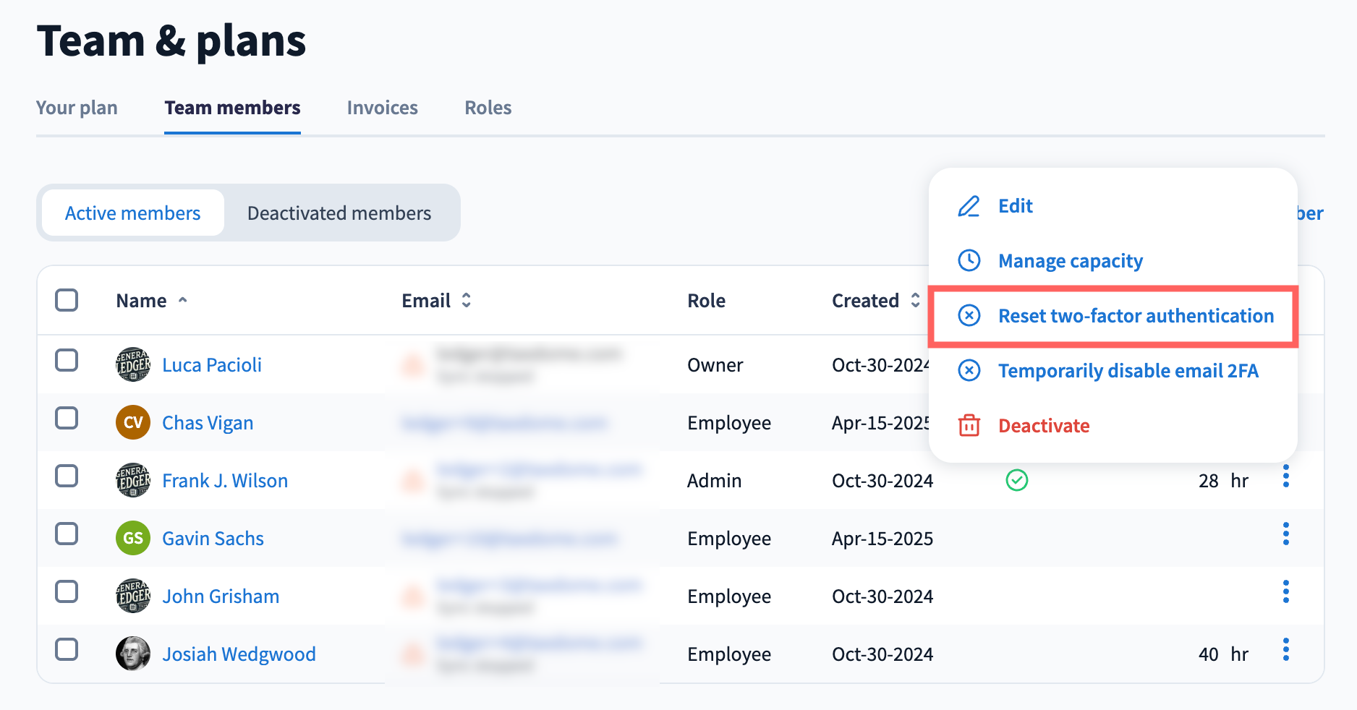The height and width of the screenshot is (710, 1357).
Task: Tick the select-all checkbox in table header
Action: (67, 300)
